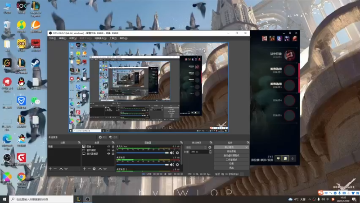360x203 pixels.
Task: Remove the selected scene with minus icon
Action: (55, 169)
